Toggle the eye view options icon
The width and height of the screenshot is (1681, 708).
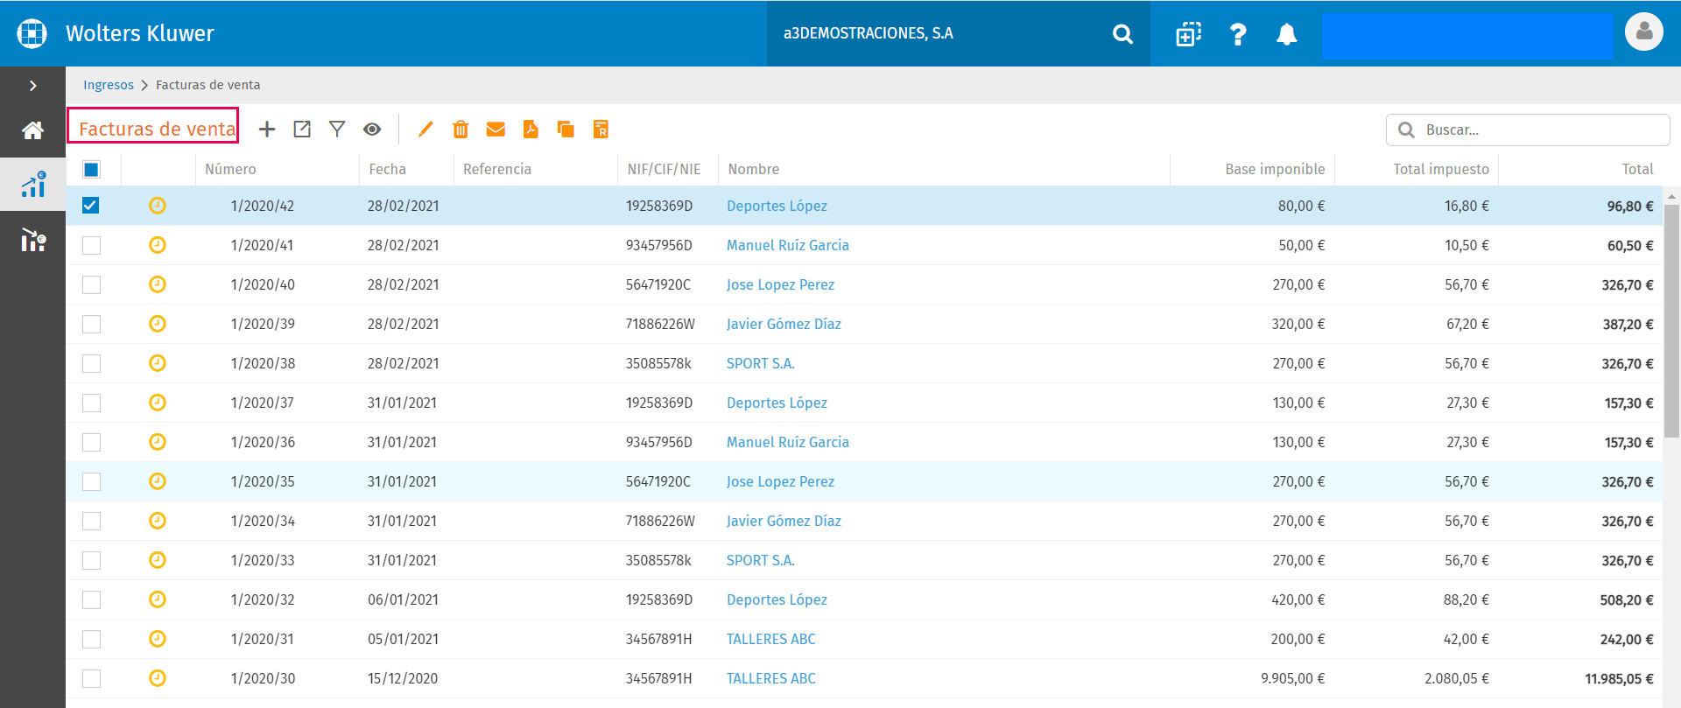pos(372,130)
